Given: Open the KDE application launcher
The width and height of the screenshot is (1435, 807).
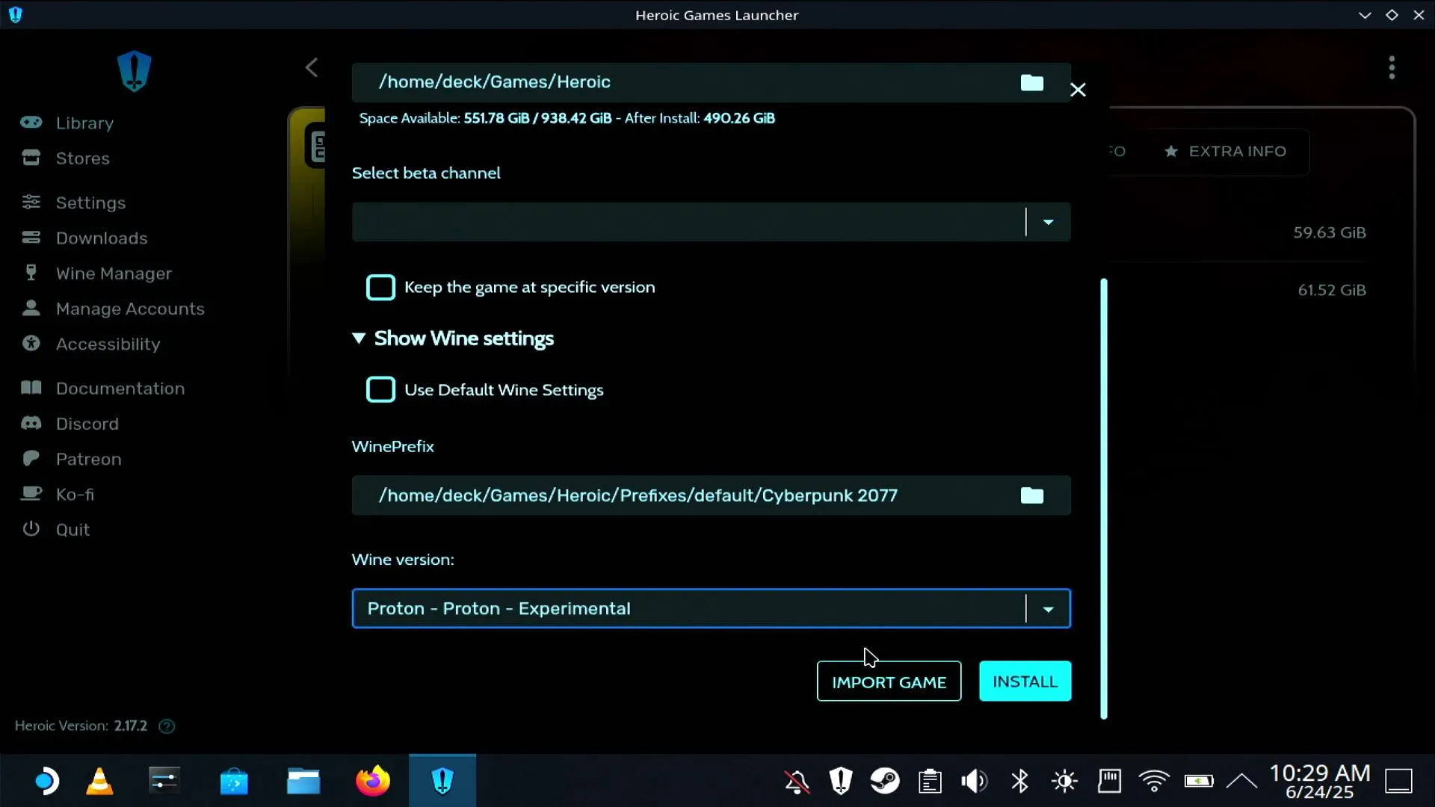Looking at the screenshot, I should pyautogui.click(x=46, y=781).
